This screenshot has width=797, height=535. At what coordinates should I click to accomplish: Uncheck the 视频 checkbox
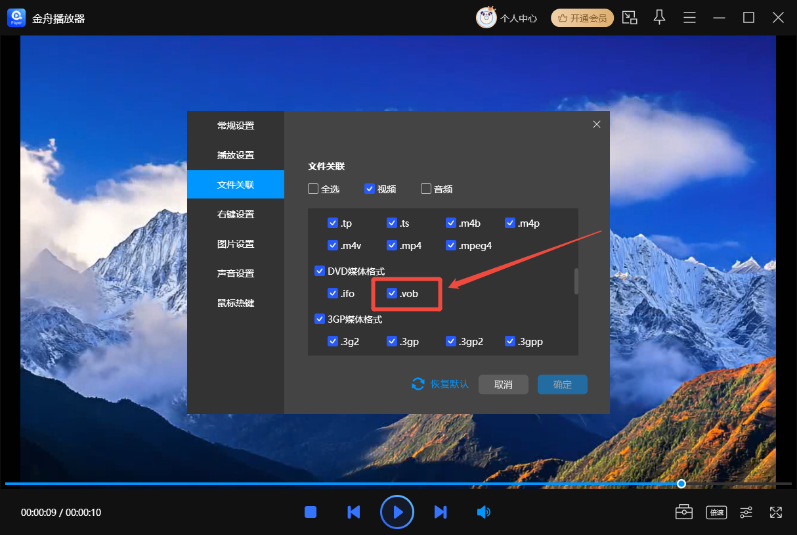click(370, 189)
